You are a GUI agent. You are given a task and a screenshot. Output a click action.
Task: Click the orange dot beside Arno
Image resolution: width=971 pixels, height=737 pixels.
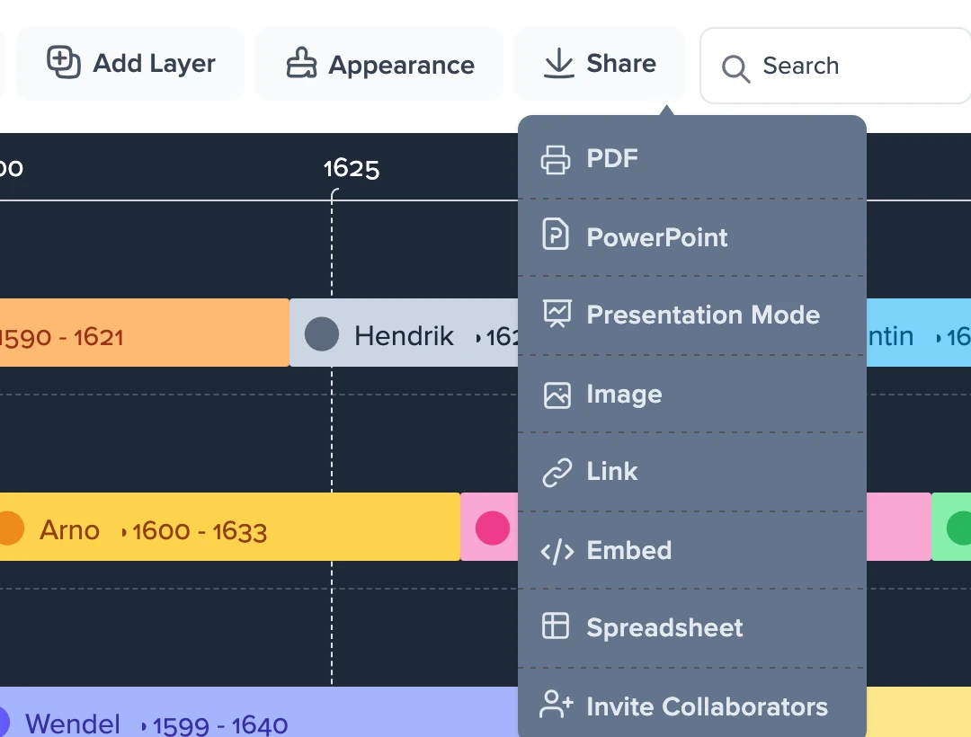click(9, 528)
